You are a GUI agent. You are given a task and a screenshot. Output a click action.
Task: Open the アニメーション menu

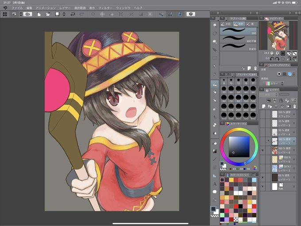46,8
